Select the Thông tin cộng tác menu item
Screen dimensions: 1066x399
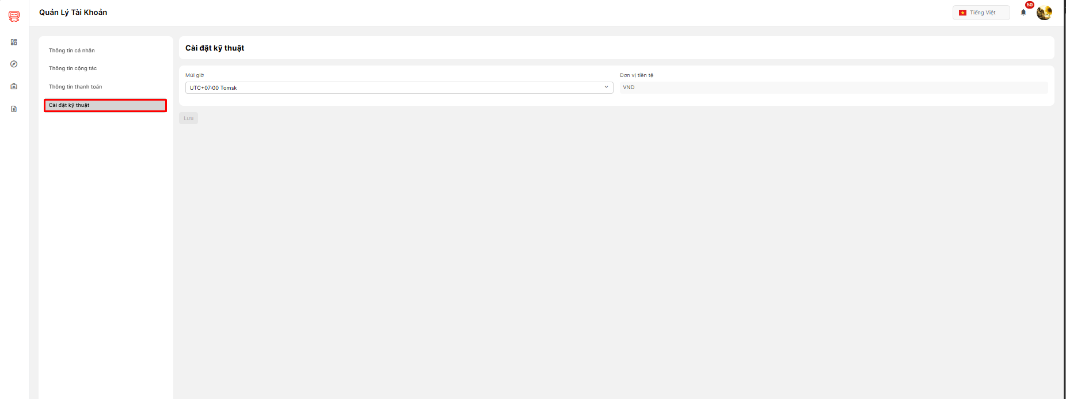(x=73, y=68)
